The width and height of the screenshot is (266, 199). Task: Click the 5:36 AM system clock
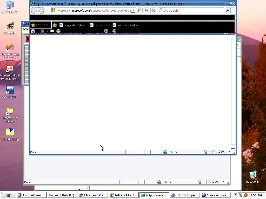(256, 195)
